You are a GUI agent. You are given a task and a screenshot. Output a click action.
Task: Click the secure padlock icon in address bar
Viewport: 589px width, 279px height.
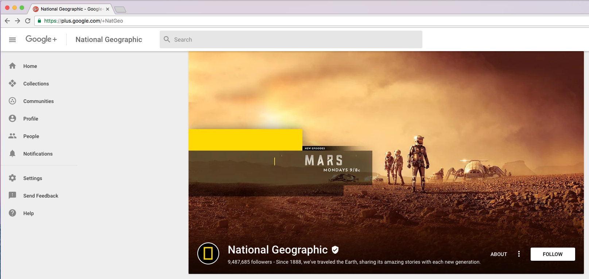[39, 21]
